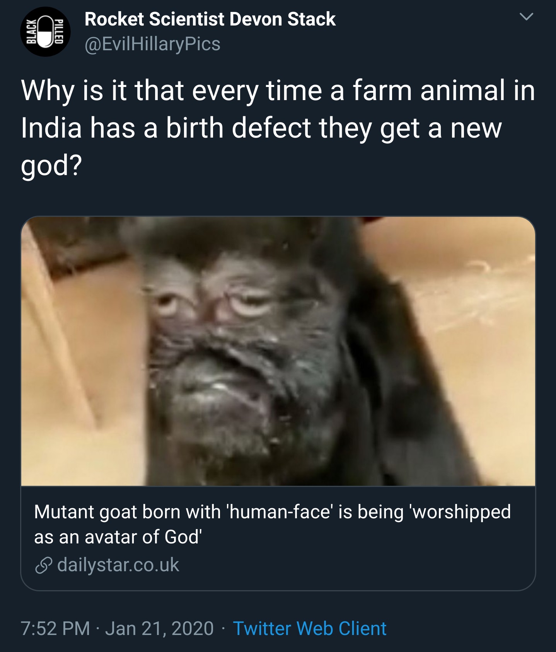
Task: Open the Jan 21, 2020 date link
Action: coord(159,628)
